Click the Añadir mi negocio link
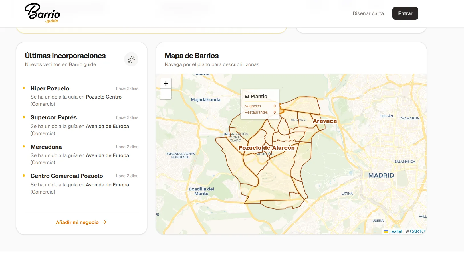This screenshot has width=464, height=254. tap(77, 222)
